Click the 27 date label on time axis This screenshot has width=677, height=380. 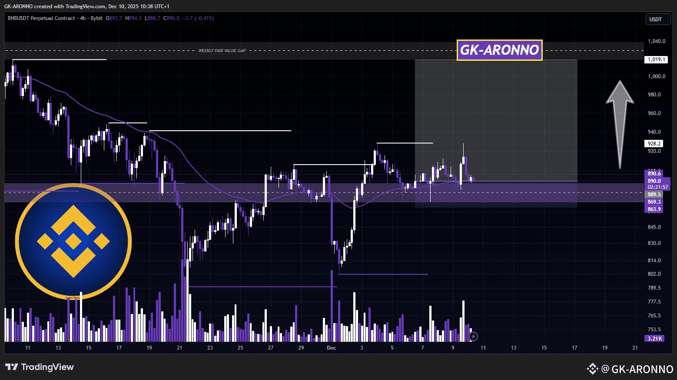(271, 348)
